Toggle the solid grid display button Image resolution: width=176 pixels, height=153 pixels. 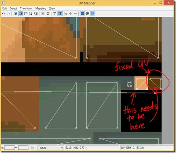[x=82, y=14]
